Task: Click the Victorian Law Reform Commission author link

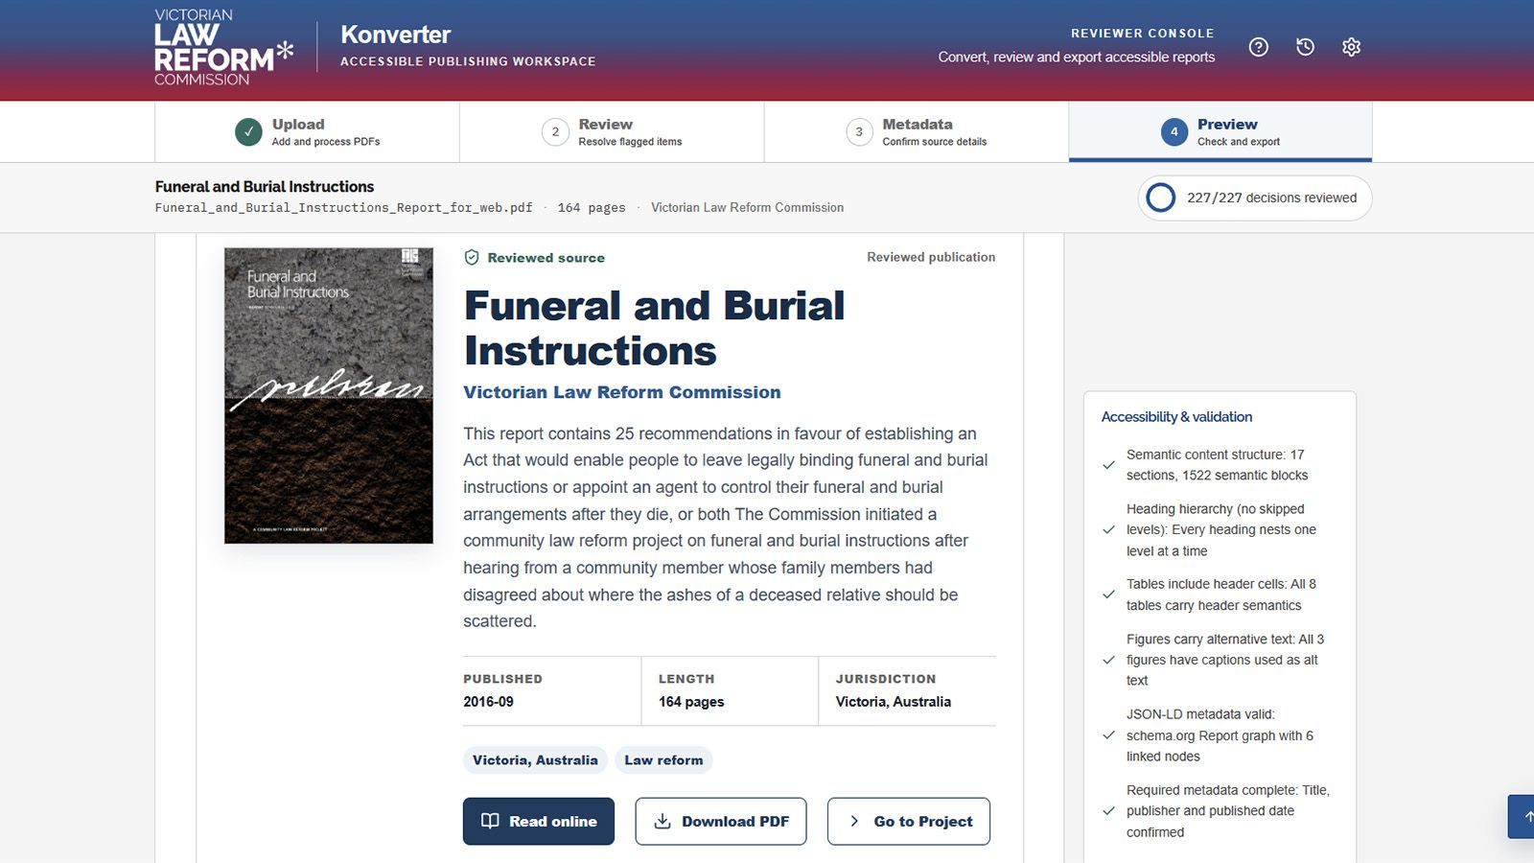Action: pyautogui.click(x=622, y=392)
